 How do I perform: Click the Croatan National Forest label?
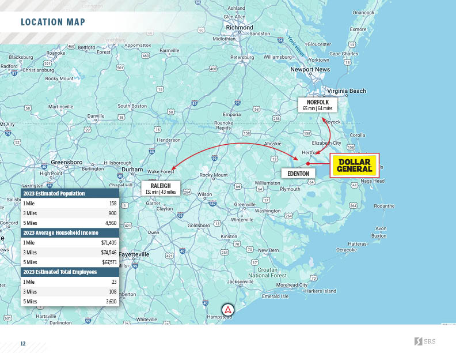[x=267, y=273]
